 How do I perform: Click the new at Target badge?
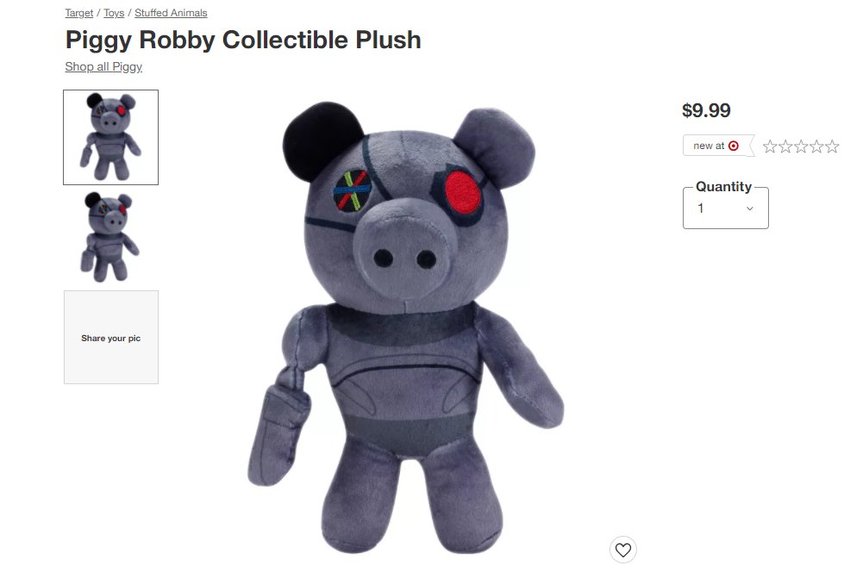click(719, 146)
